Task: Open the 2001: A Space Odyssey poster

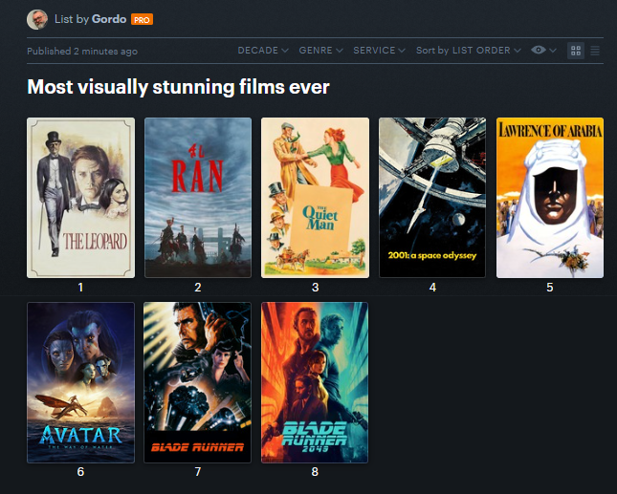Action: [432, 198]
